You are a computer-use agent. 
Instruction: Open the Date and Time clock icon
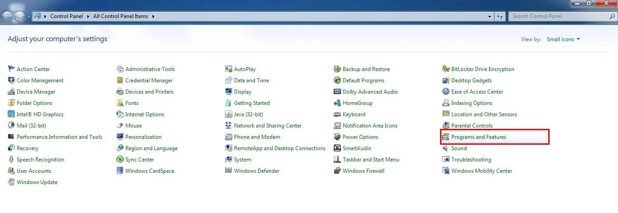229,80
